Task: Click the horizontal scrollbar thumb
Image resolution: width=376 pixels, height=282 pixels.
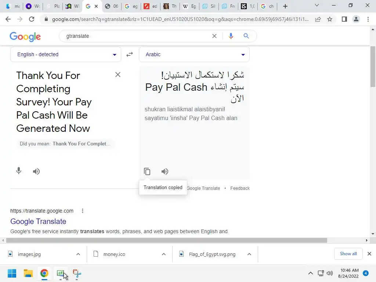Action: coord(167,240)
